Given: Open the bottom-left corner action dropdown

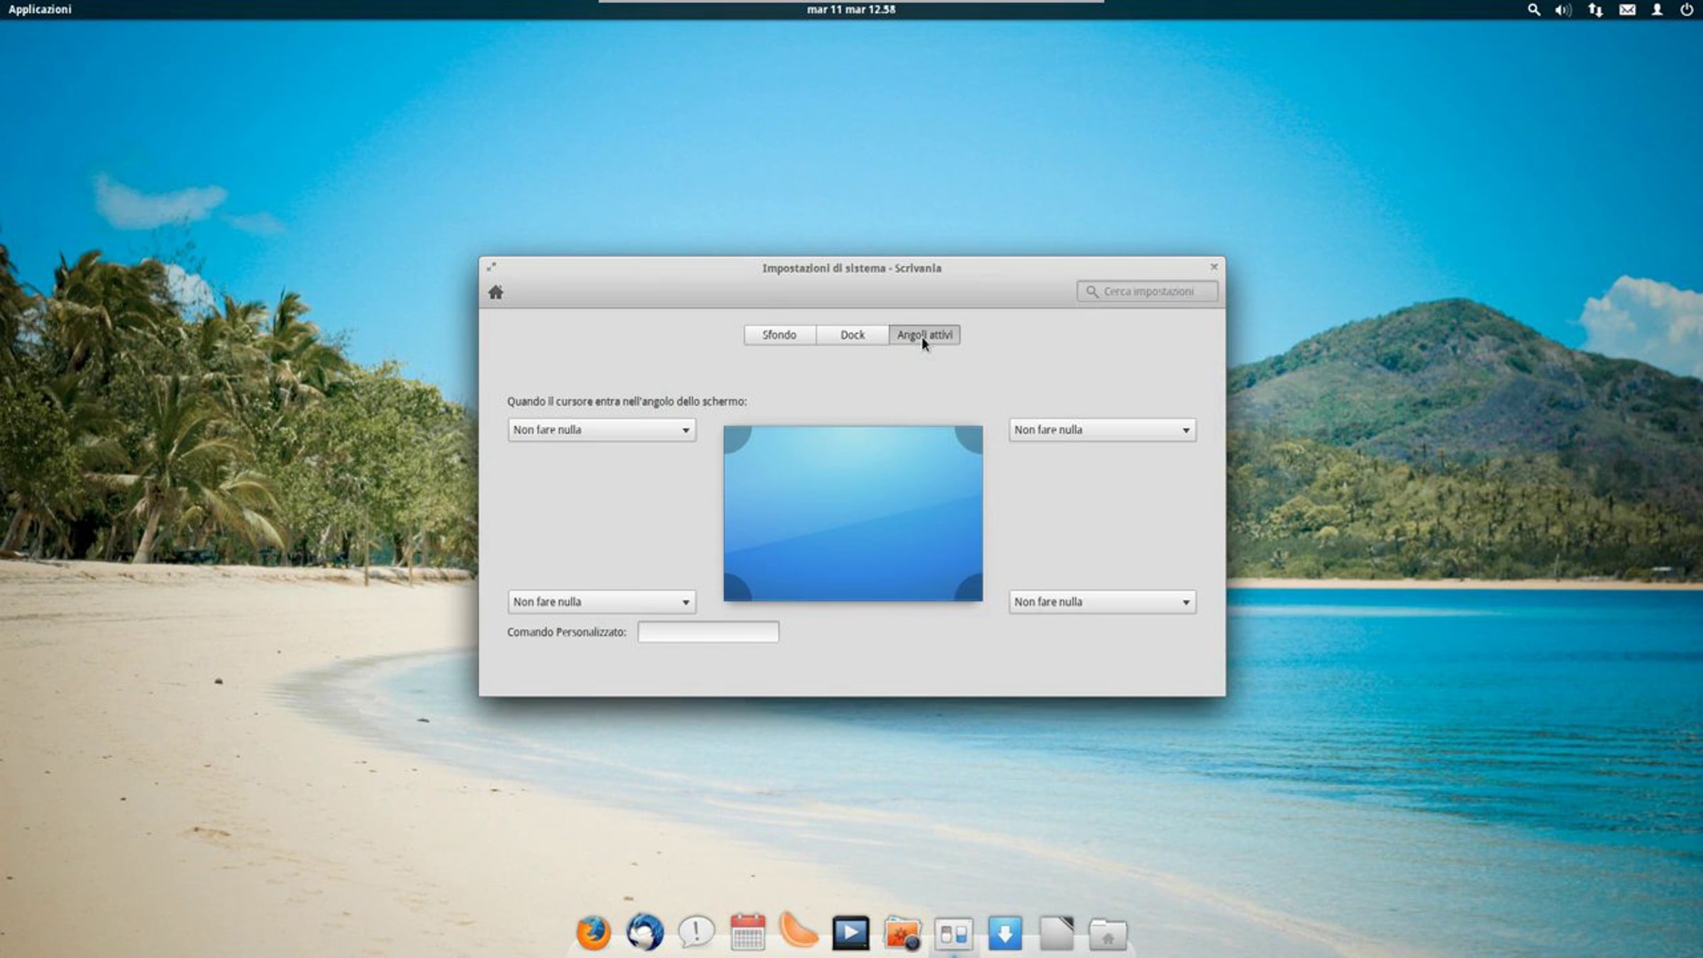Looking at the screenshot, I should (601, 602).
